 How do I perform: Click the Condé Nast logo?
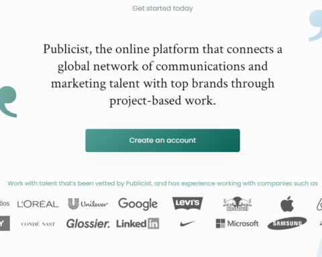(38, 224)
